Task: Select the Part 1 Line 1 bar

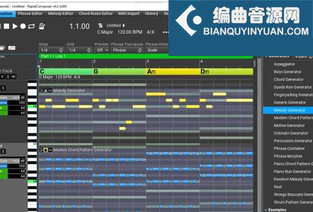Action: 146,56
